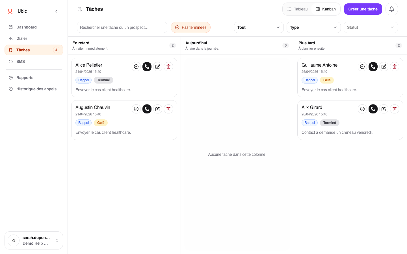Mark Alix Girard's task as complete
407x254 pixels.
362,109
